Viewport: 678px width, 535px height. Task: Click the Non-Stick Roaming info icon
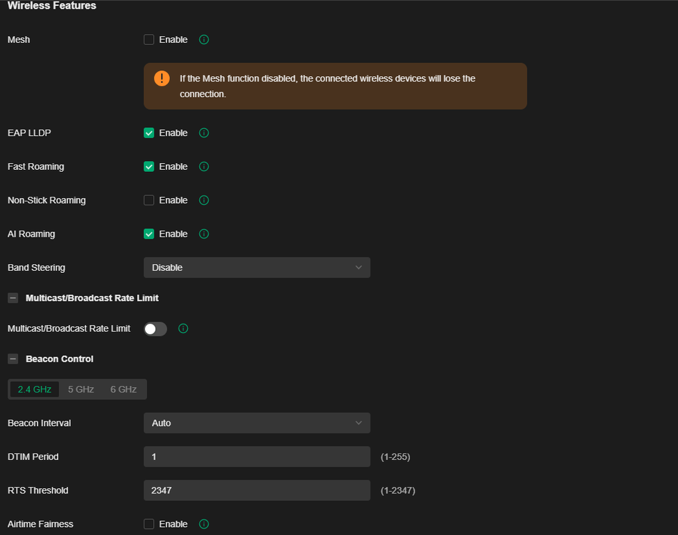[204, 200]
